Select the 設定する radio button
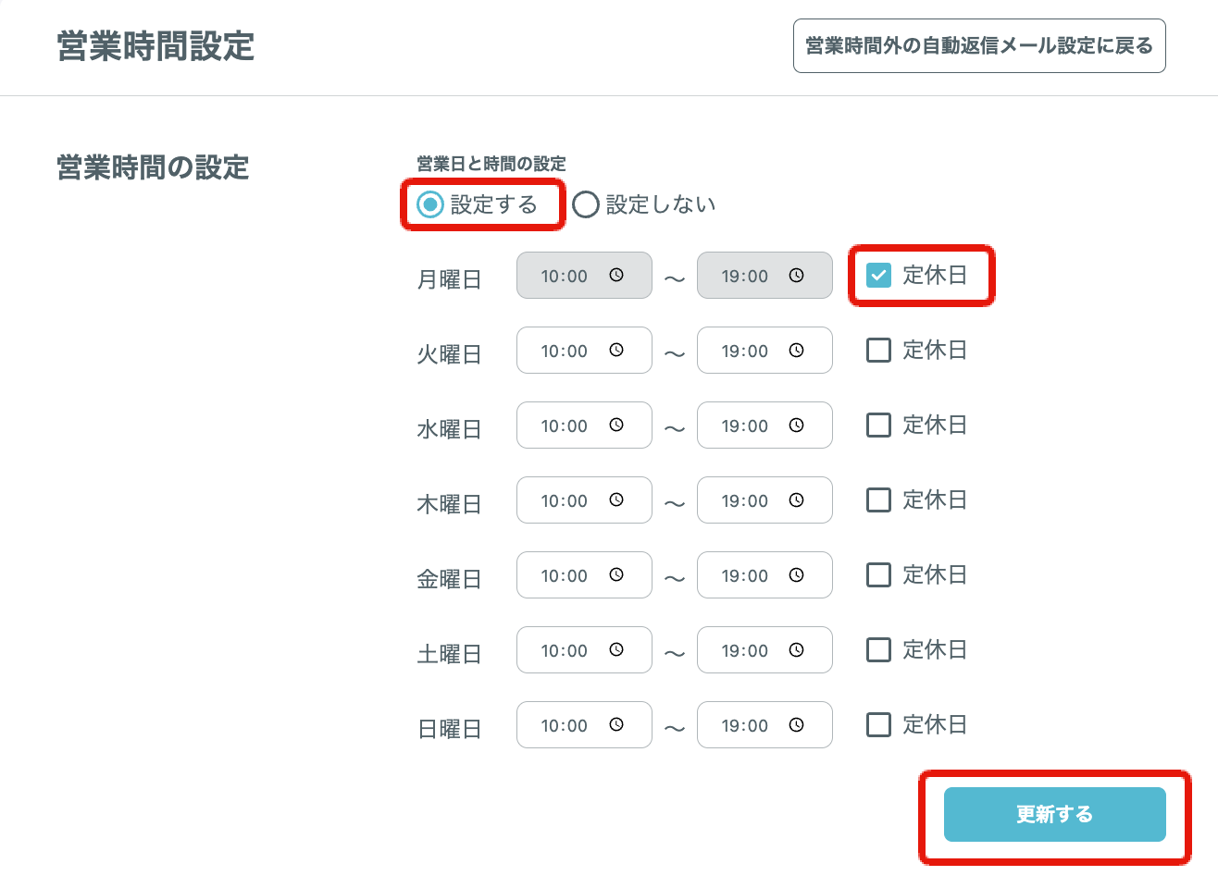 (430, 204)
